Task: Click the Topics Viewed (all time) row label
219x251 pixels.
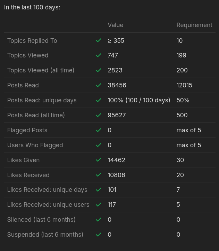Action: (41, 70)
